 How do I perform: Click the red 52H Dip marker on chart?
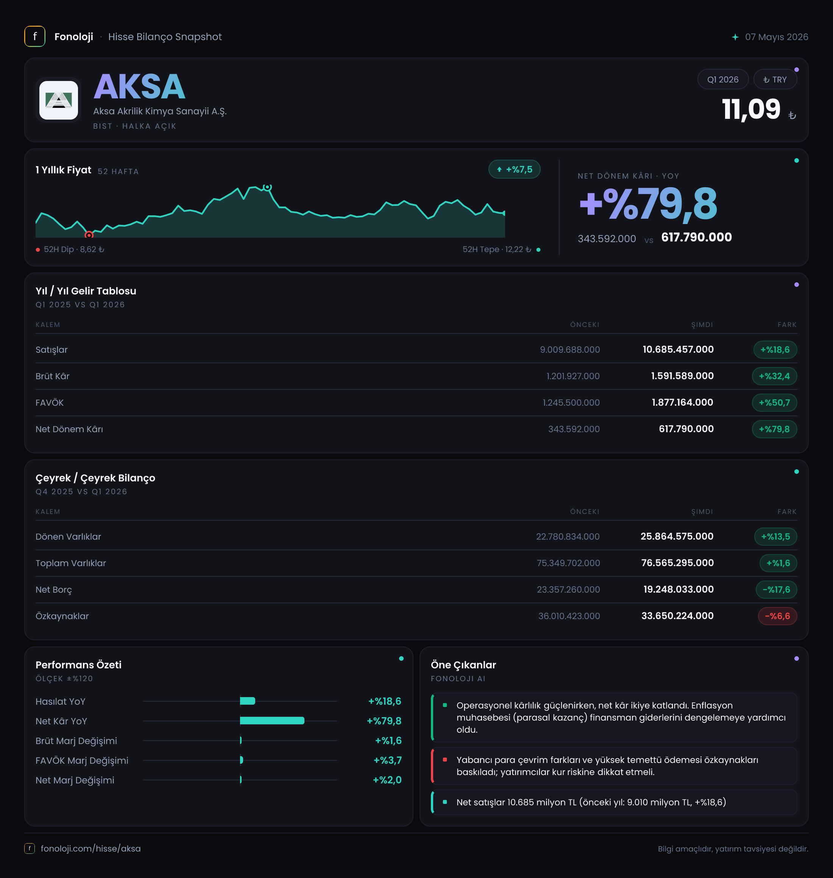[89, 234]
